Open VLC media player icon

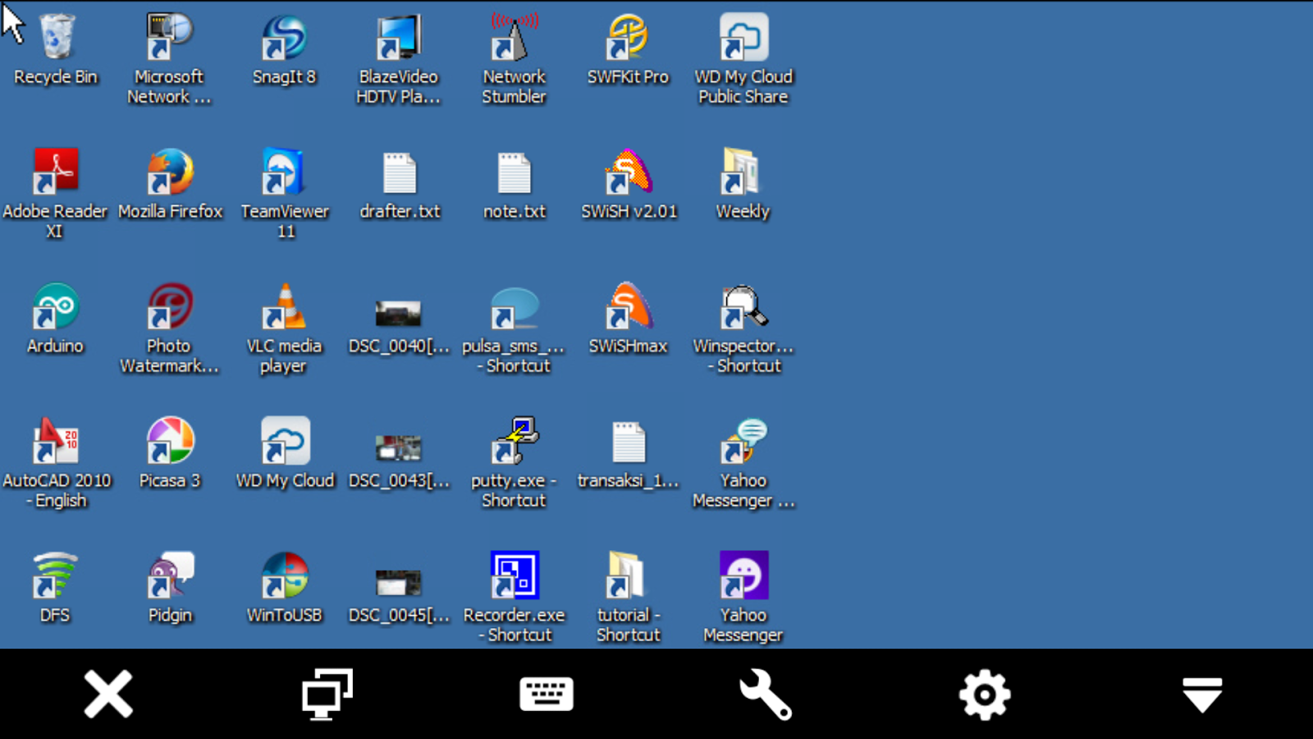(284, 307)
